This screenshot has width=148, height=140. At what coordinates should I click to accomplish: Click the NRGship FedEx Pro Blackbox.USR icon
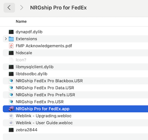[x=11, y=81]
